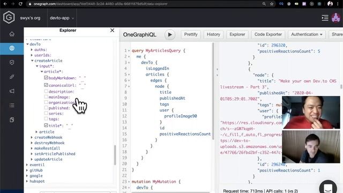Click the browser back arrow

pos(5,4)
